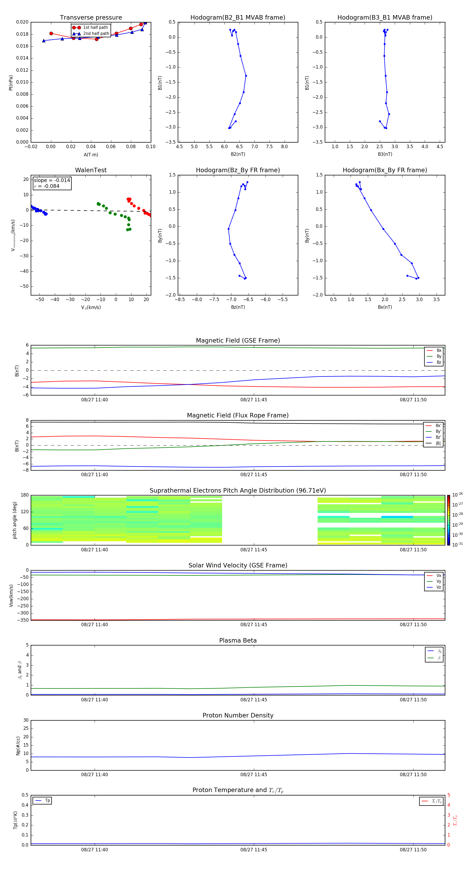Click the 'r = -0.084' annotation
476x873 pixels.
click(47, 186)
